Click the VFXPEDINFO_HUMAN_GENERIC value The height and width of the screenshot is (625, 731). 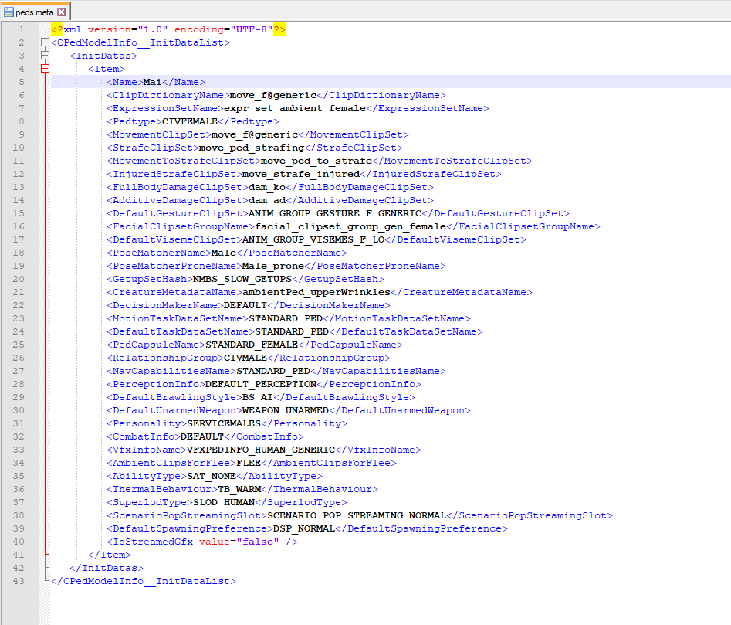pyautogui.click(x=261, y=450)
